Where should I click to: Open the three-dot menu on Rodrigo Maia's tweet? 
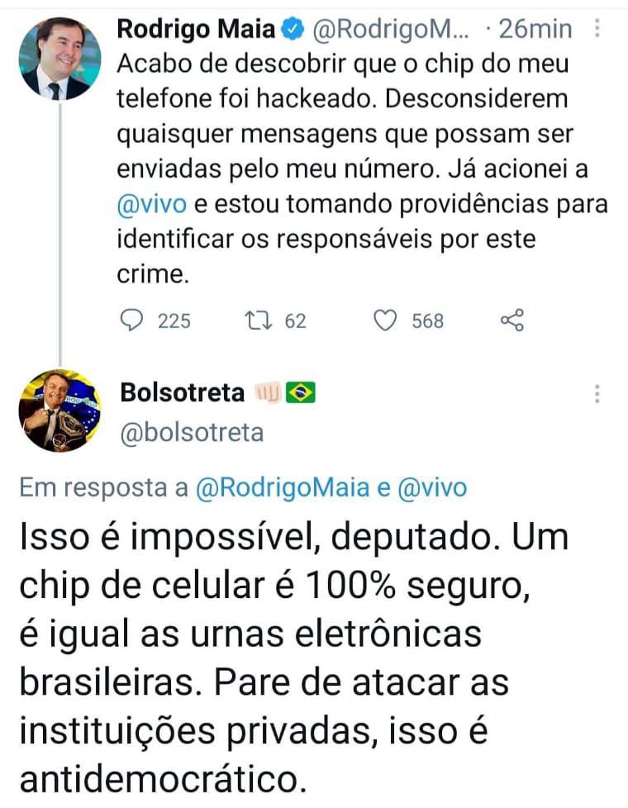(x=597, y=30)
